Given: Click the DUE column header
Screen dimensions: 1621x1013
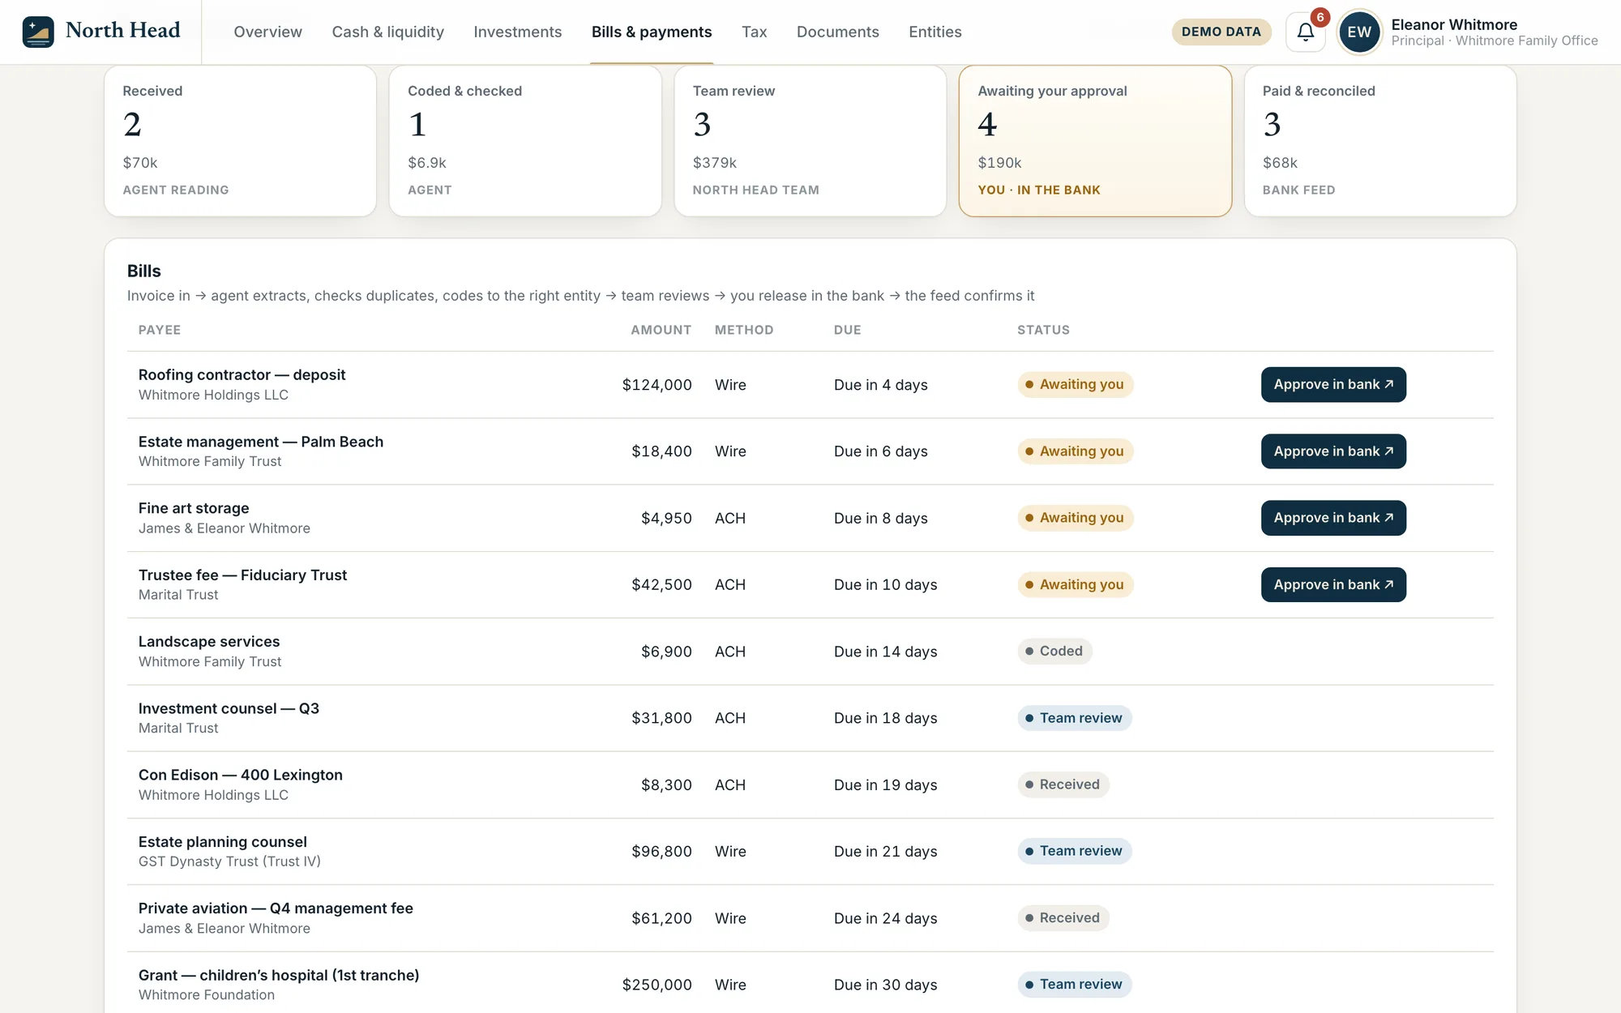Looking at the screenshot, I should point(847,330).
